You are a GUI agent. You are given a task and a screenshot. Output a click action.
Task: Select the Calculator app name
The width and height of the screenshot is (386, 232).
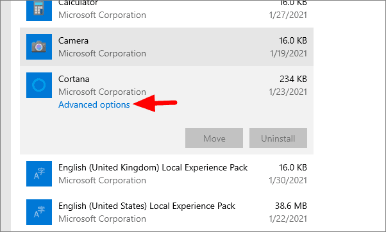(x=78, y=3)
